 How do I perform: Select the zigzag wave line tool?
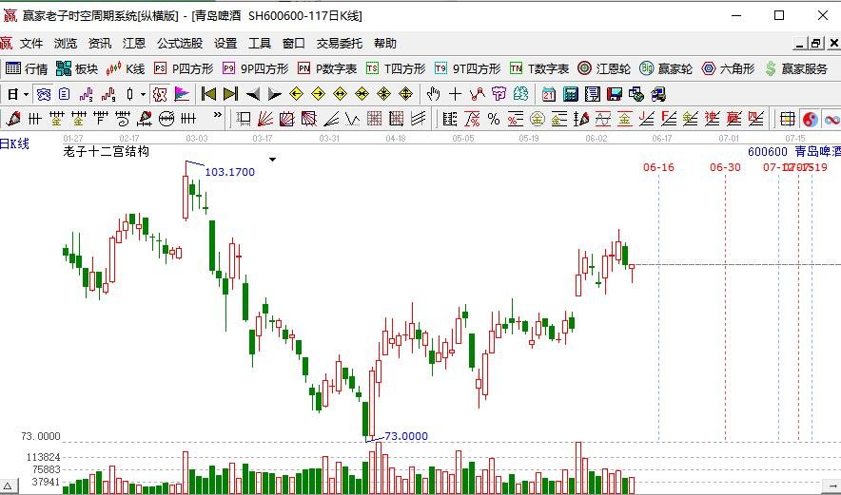pos(352,119)
